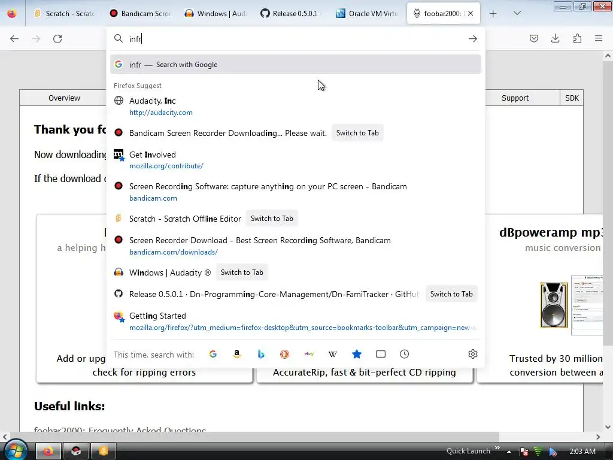
Task: Click horizontal scrollbar left arrow
Action: coord(4,437)
